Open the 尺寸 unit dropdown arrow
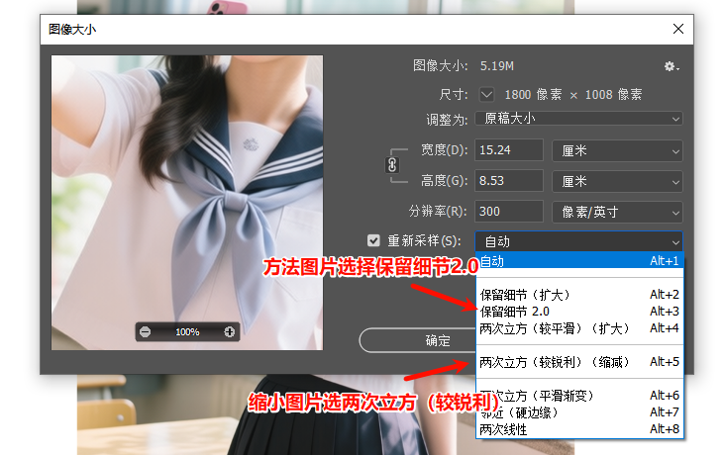 [486, 95]
